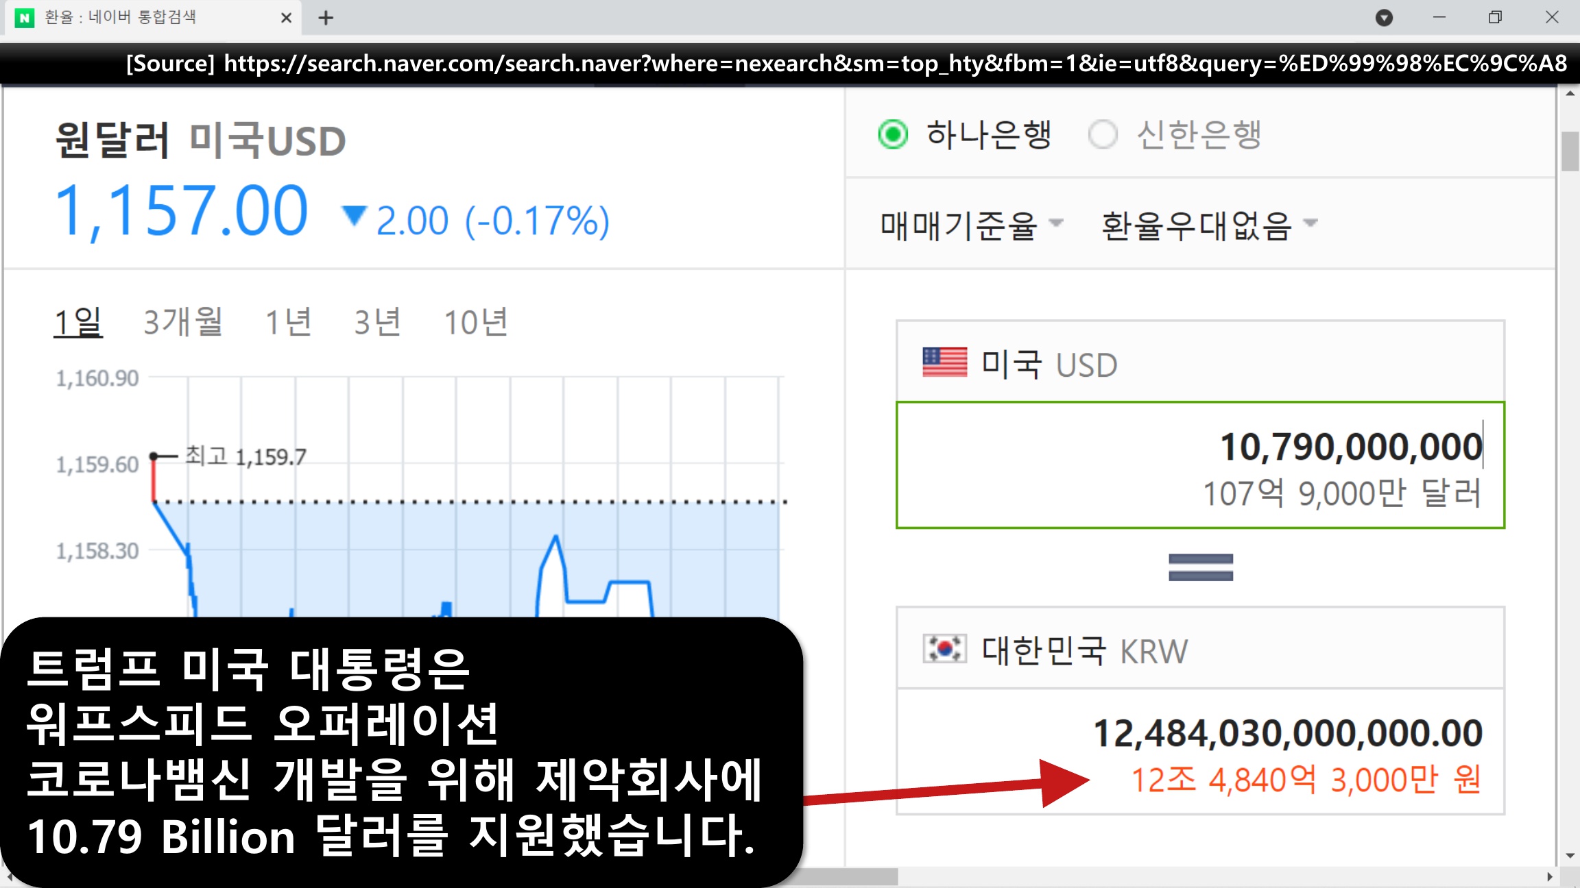
Task: Switch chart to 3개월 tab
Action: 182,321
